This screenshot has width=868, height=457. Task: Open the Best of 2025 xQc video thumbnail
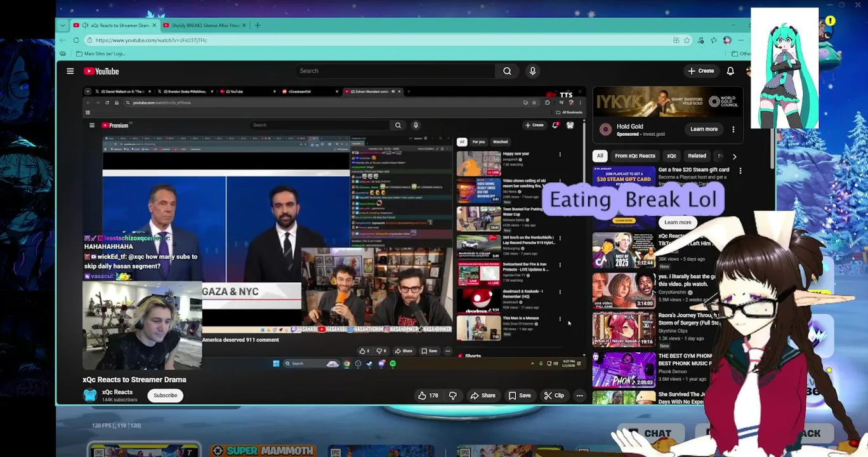(x=624, y=249)
